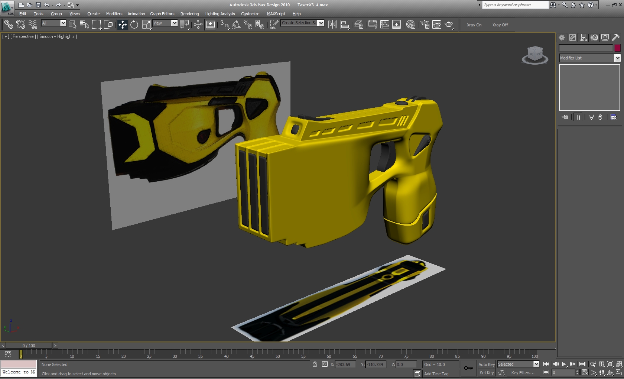Open the Material Editor
This screenshot has height=379, width=624.
pyautogui.click(x=410, y=25)
